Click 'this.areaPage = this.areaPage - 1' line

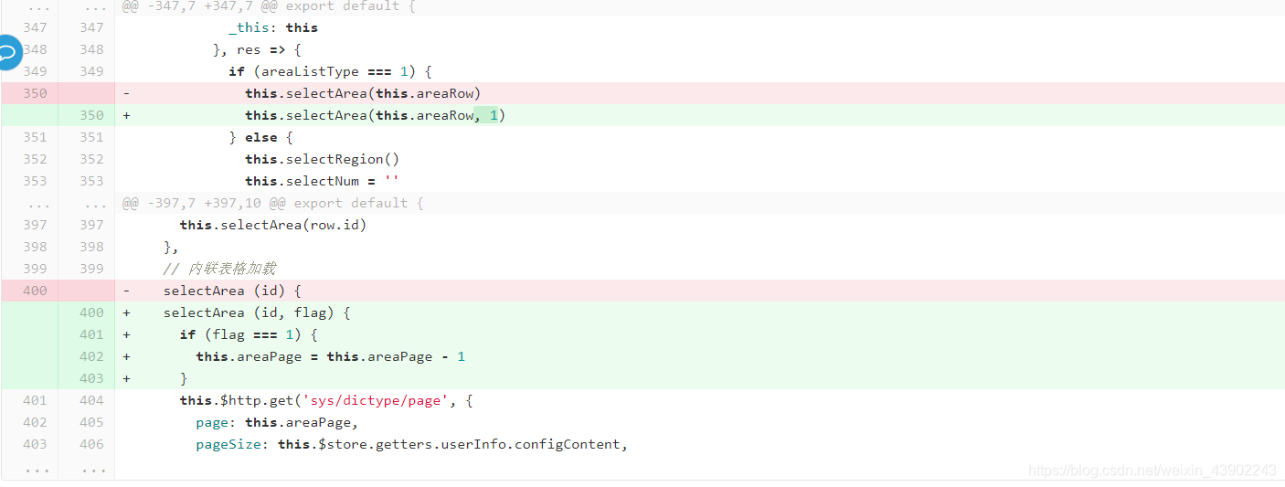click(x=331, y=356)
